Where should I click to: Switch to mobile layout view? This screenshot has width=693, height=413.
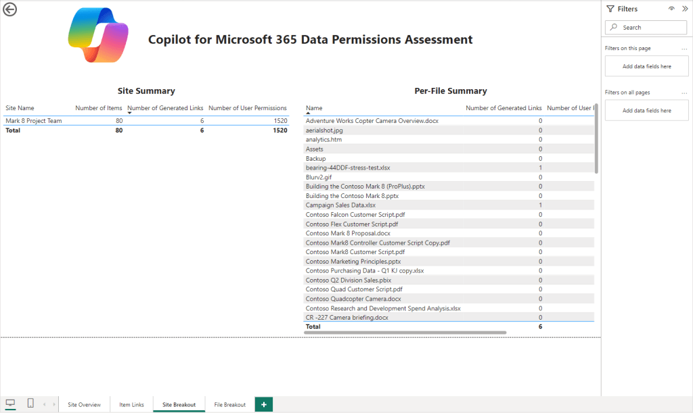[x=30, y=404]
